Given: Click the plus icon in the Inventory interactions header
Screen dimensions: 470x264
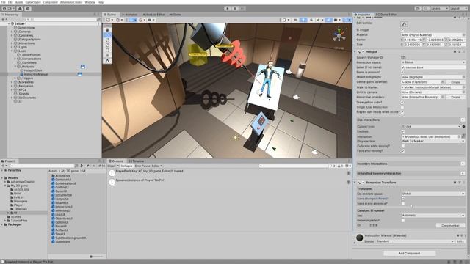Looking at the screenshot, I should pyautogui.click(x=463, y=164).
